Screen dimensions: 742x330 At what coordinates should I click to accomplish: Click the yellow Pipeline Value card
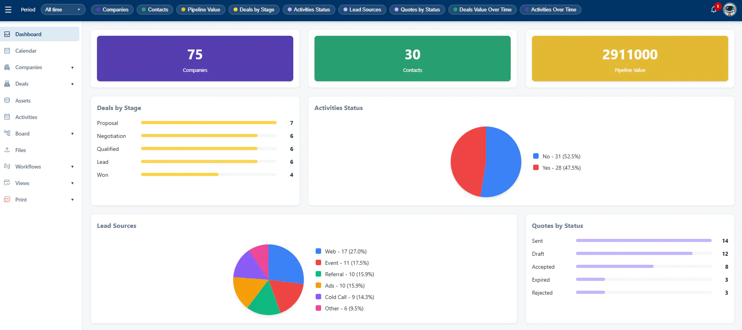point(630,59)
